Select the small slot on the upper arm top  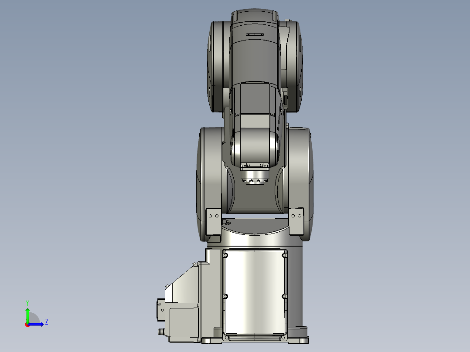[255, 34]
